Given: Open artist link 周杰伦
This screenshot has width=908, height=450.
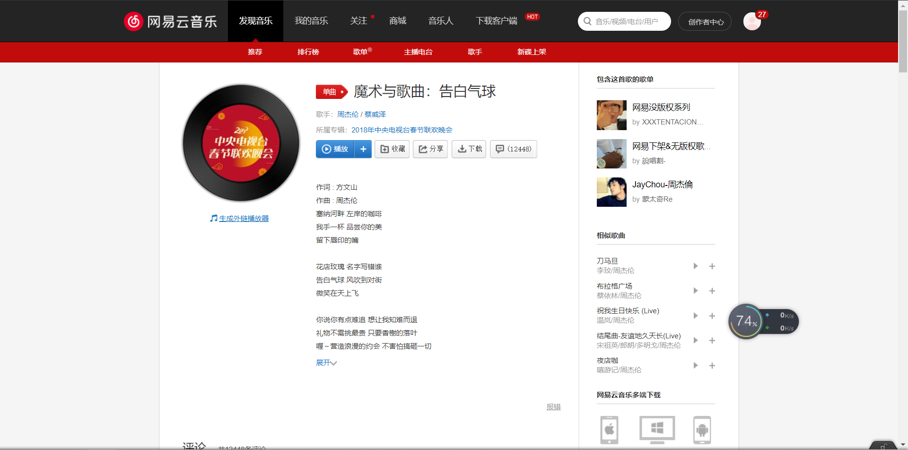Looking at the screenshot, I should tap(348, 115).
